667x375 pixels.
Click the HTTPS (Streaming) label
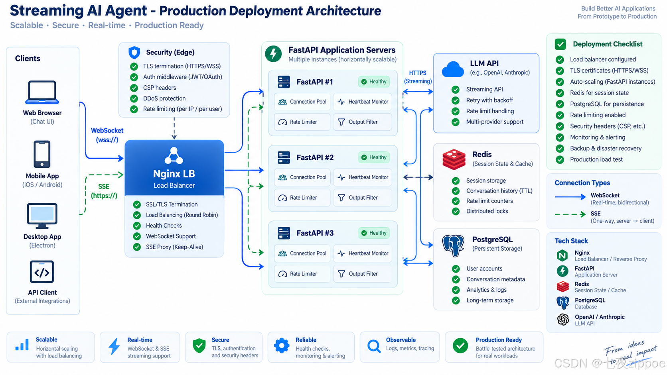tap(418, 77)
